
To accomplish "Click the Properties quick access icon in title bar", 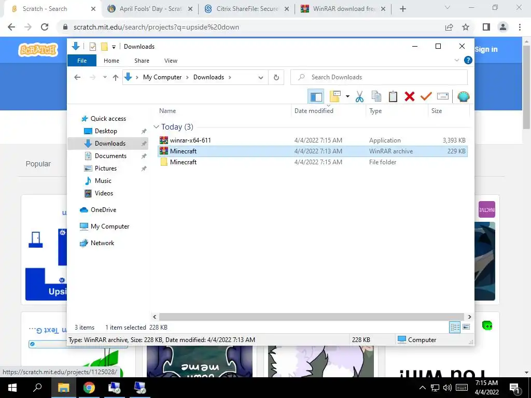I will (x=92, y=47).
